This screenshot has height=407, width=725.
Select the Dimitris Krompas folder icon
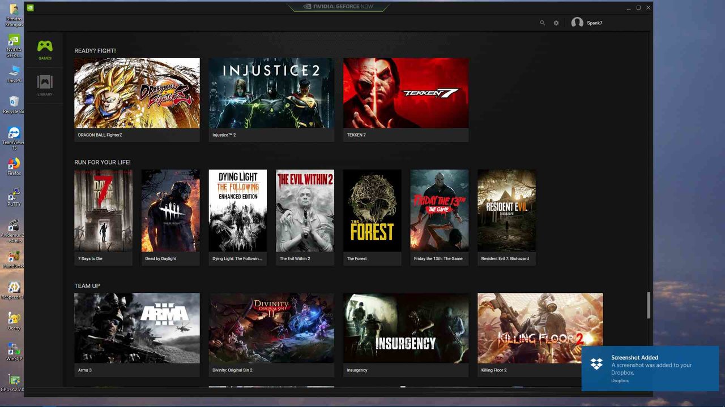(14, 15)
